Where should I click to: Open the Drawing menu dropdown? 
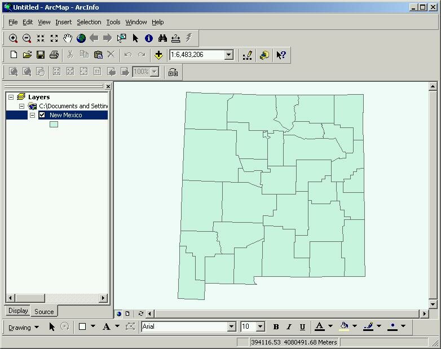tap(24, 328)
